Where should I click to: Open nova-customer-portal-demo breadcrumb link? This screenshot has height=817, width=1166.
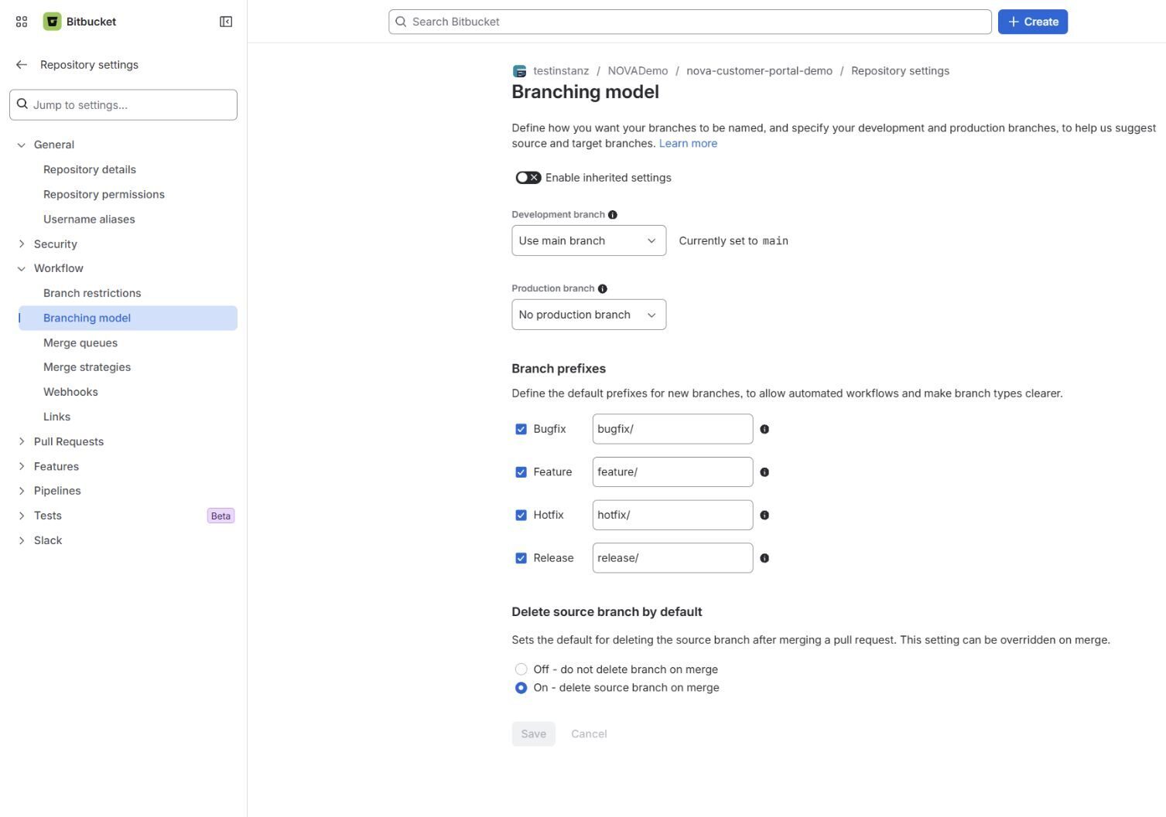coord(760,71)
